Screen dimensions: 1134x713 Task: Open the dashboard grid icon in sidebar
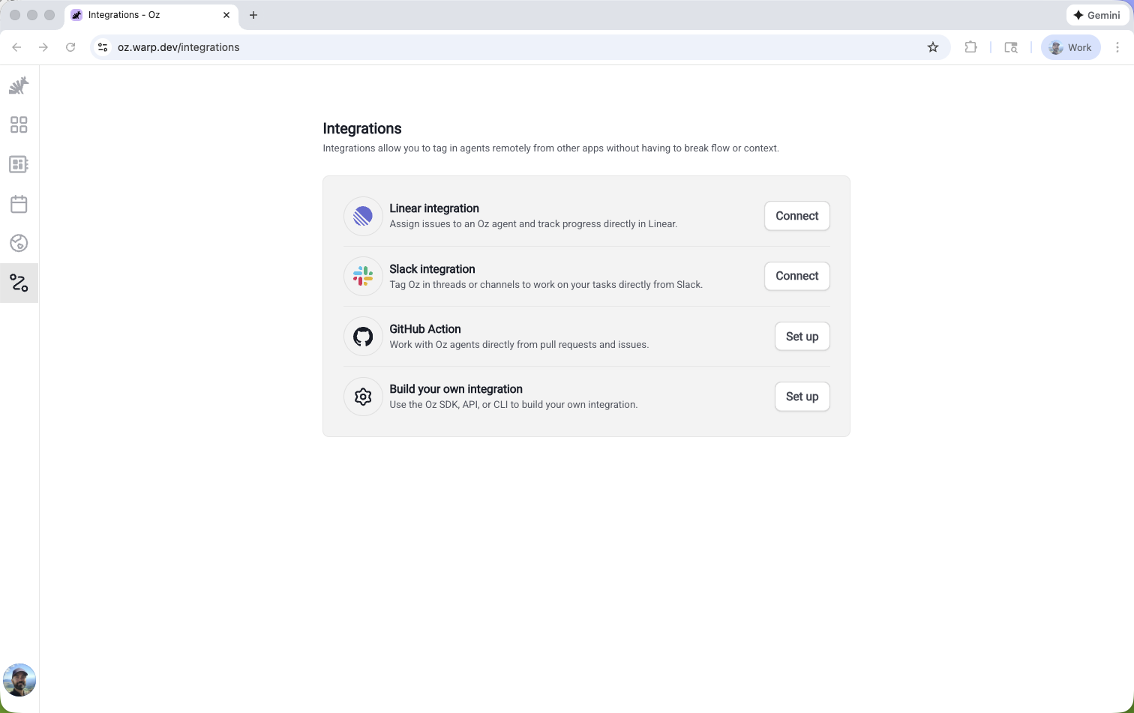[19, 124]
